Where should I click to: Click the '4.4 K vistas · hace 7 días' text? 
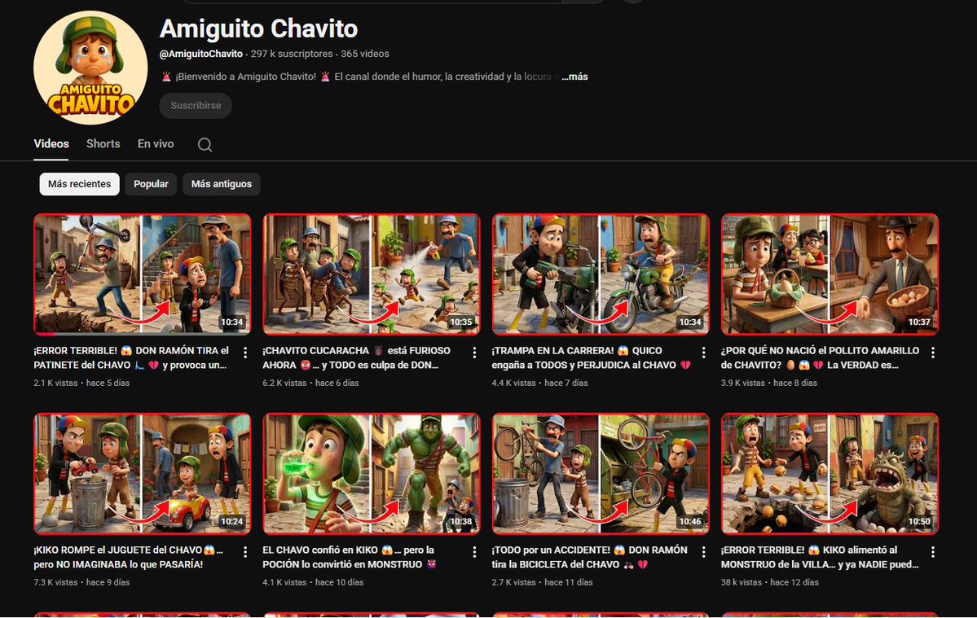tap(539, 383)
